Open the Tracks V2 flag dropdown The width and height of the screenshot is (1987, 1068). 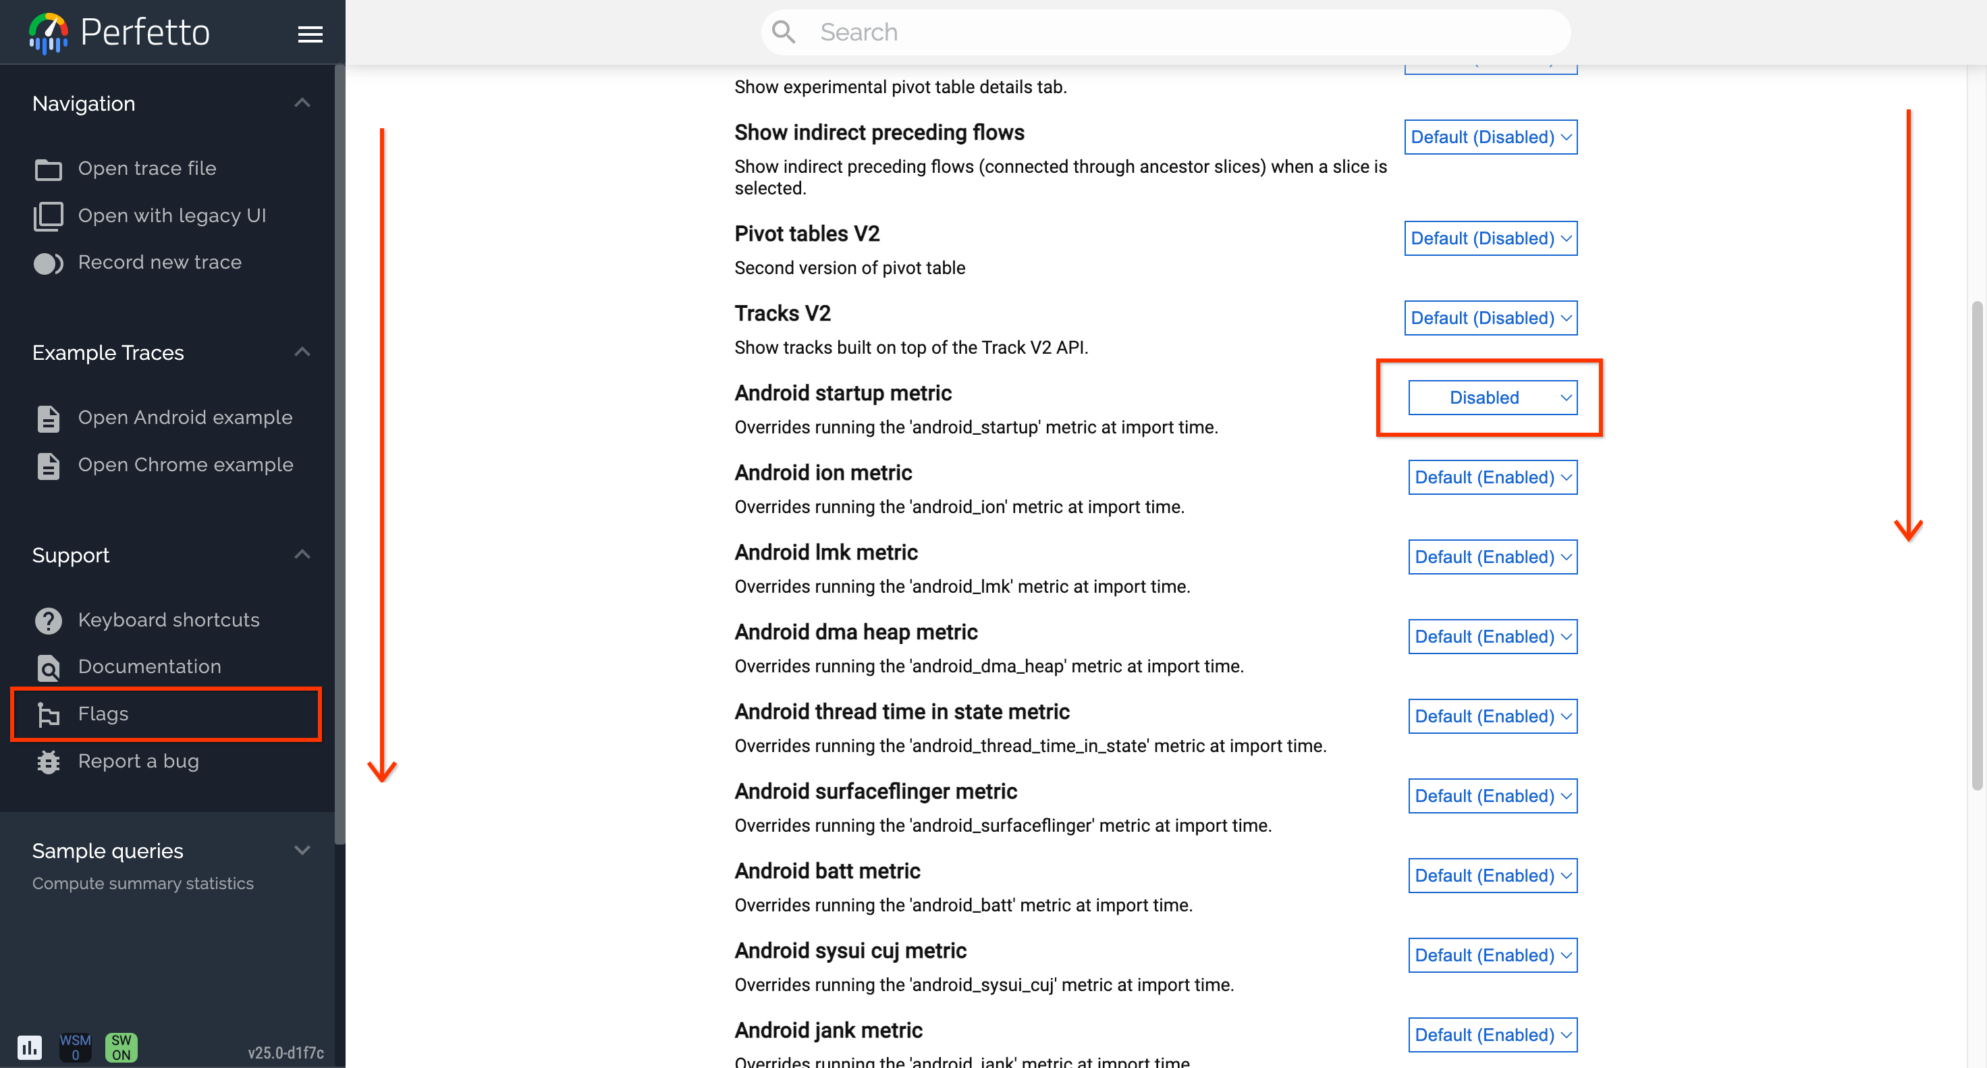[1490, 318]
